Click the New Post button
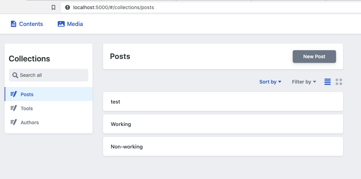Screen dimensions: 361x179 314,57
